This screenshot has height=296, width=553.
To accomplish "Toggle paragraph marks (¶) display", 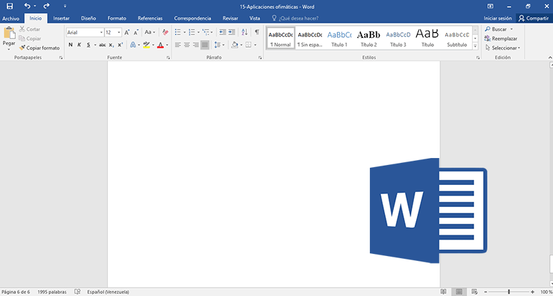I will coord(257,32).
